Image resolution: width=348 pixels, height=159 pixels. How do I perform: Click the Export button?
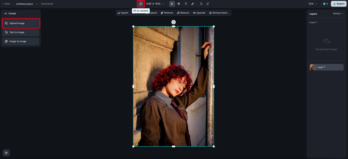coord(338,4)
